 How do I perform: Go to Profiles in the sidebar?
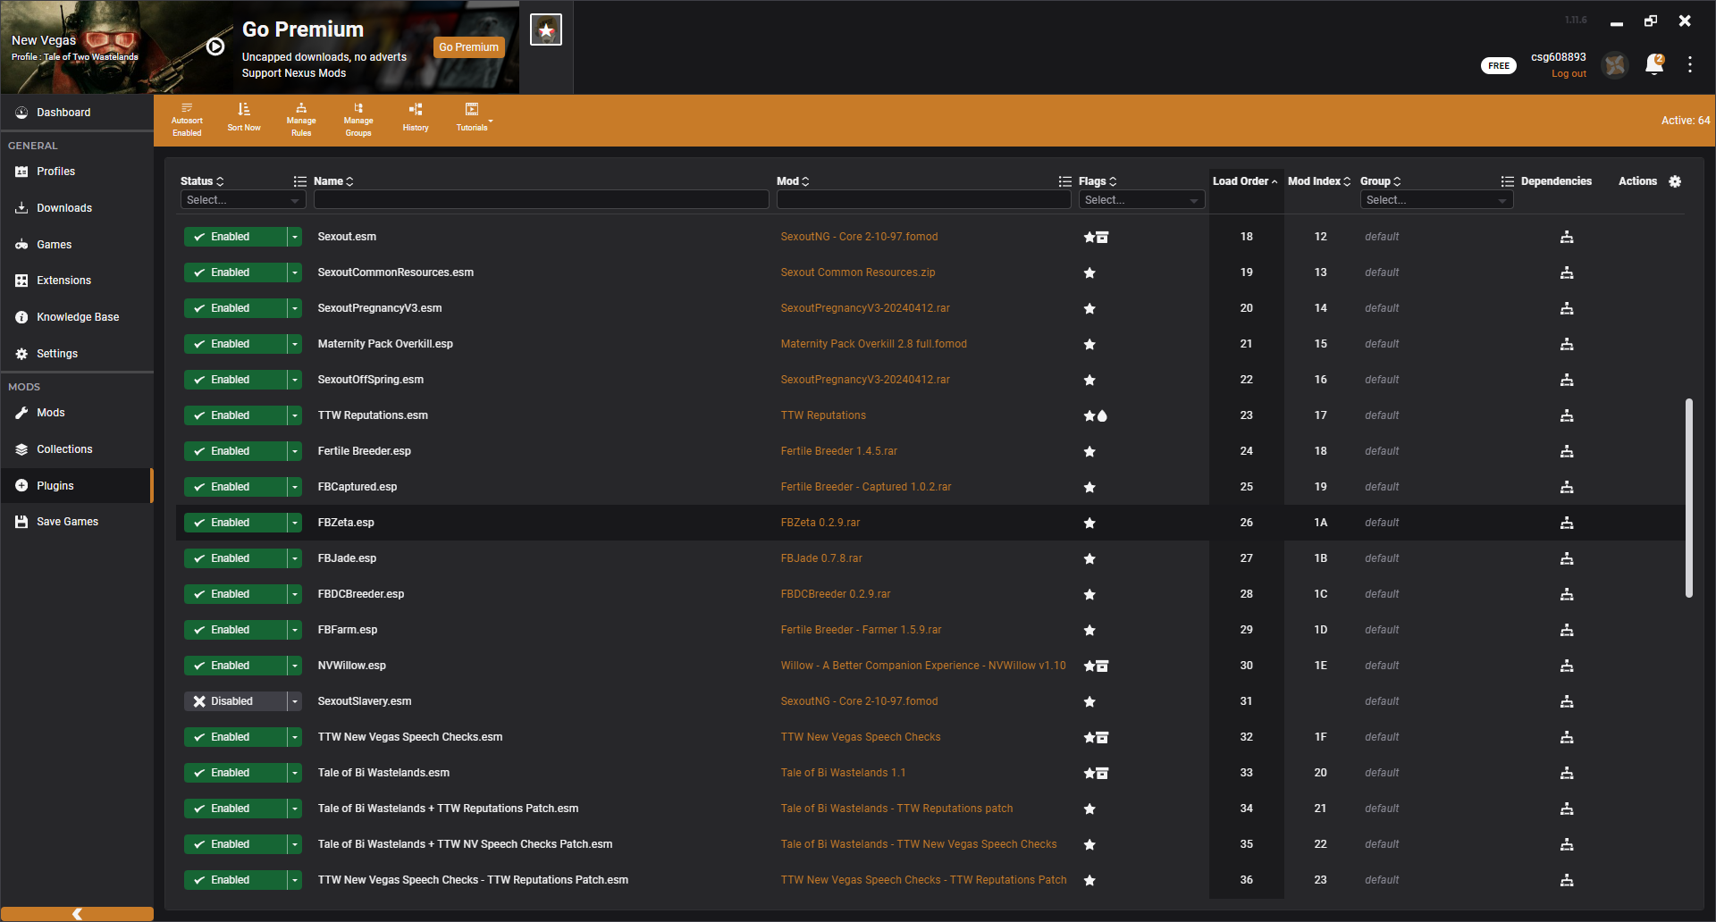(77, 172)
